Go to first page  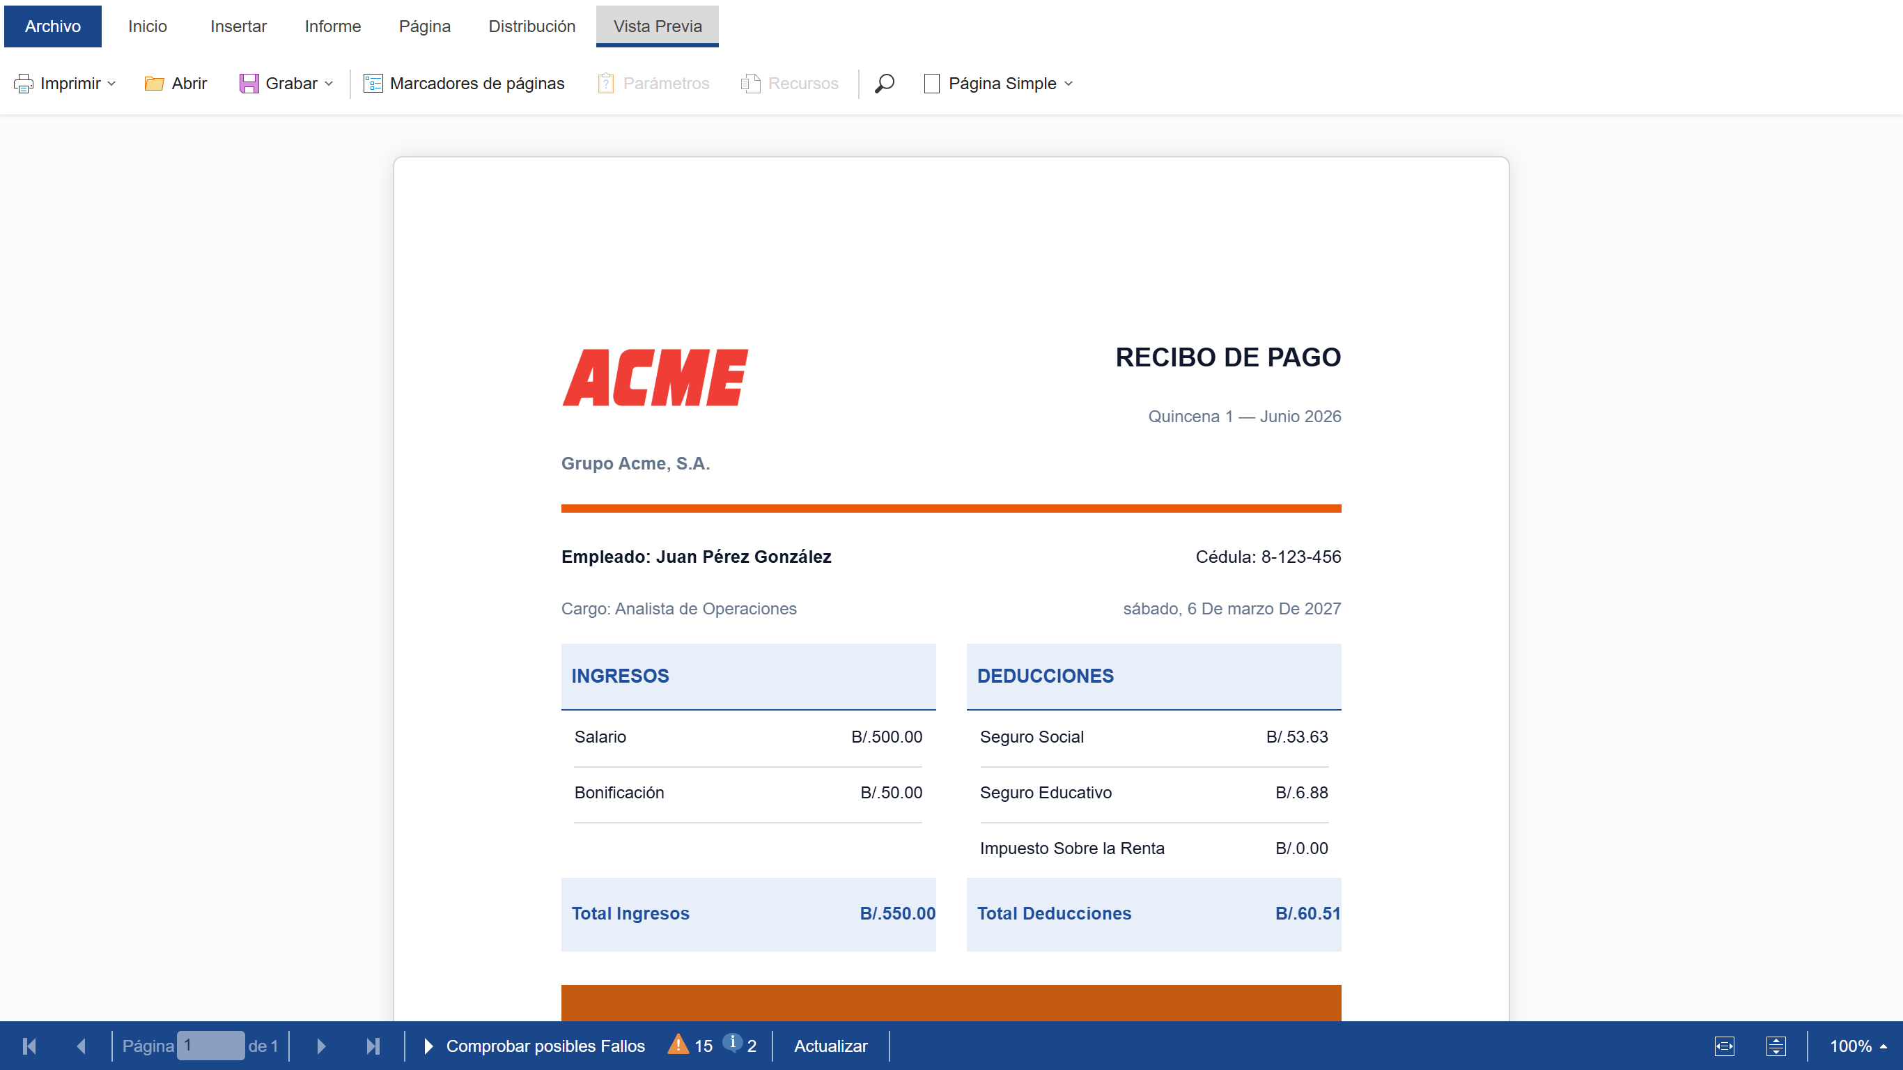[29, 1046]
